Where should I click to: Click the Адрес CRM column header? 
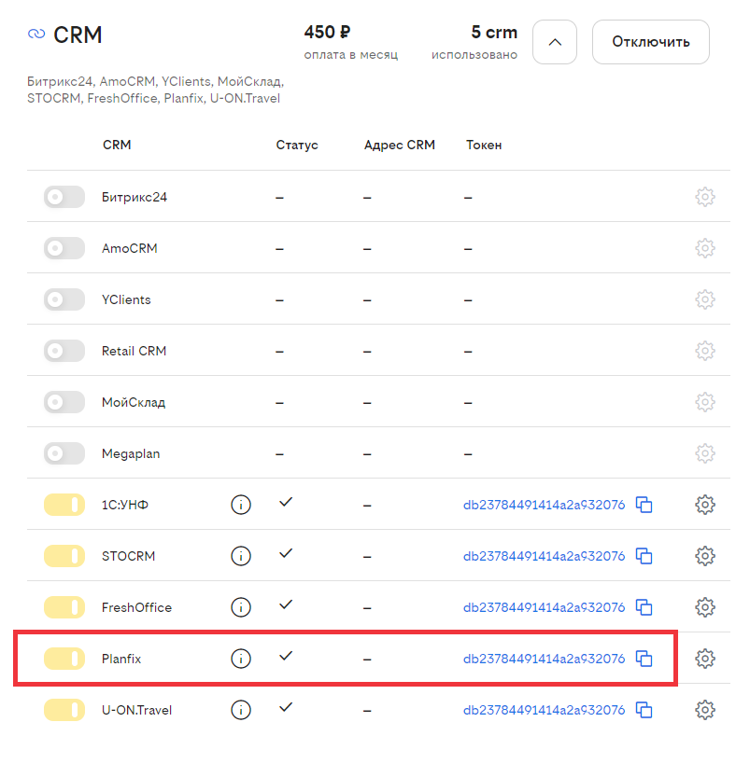pos(400,146)
